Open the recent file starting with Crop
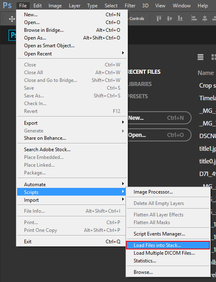 pyautogui.click(x=207, y=86)
